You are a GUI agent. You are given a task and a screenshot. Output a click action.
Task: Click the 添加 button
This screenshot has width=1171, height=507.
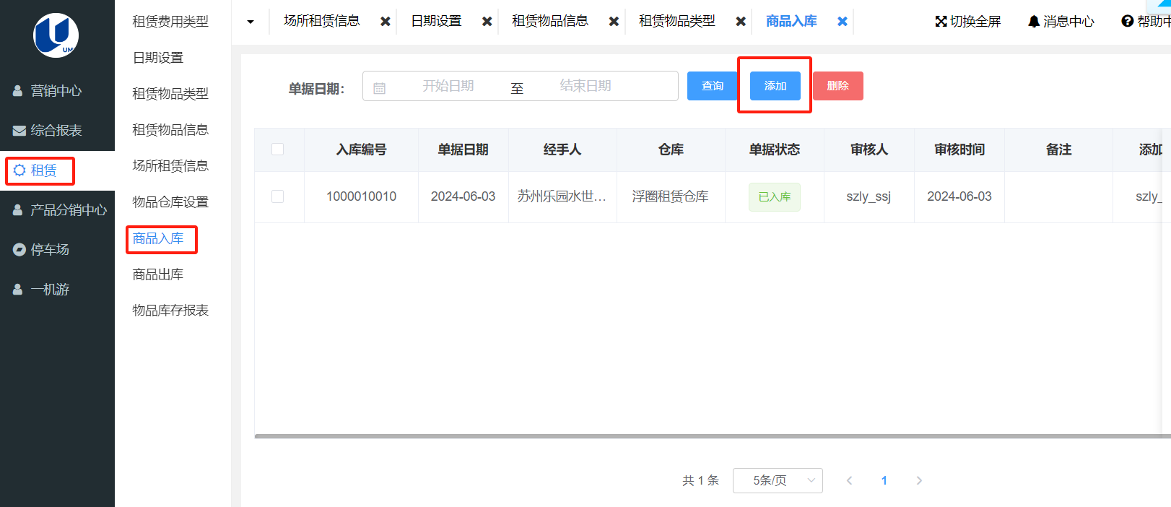point(775,86)
